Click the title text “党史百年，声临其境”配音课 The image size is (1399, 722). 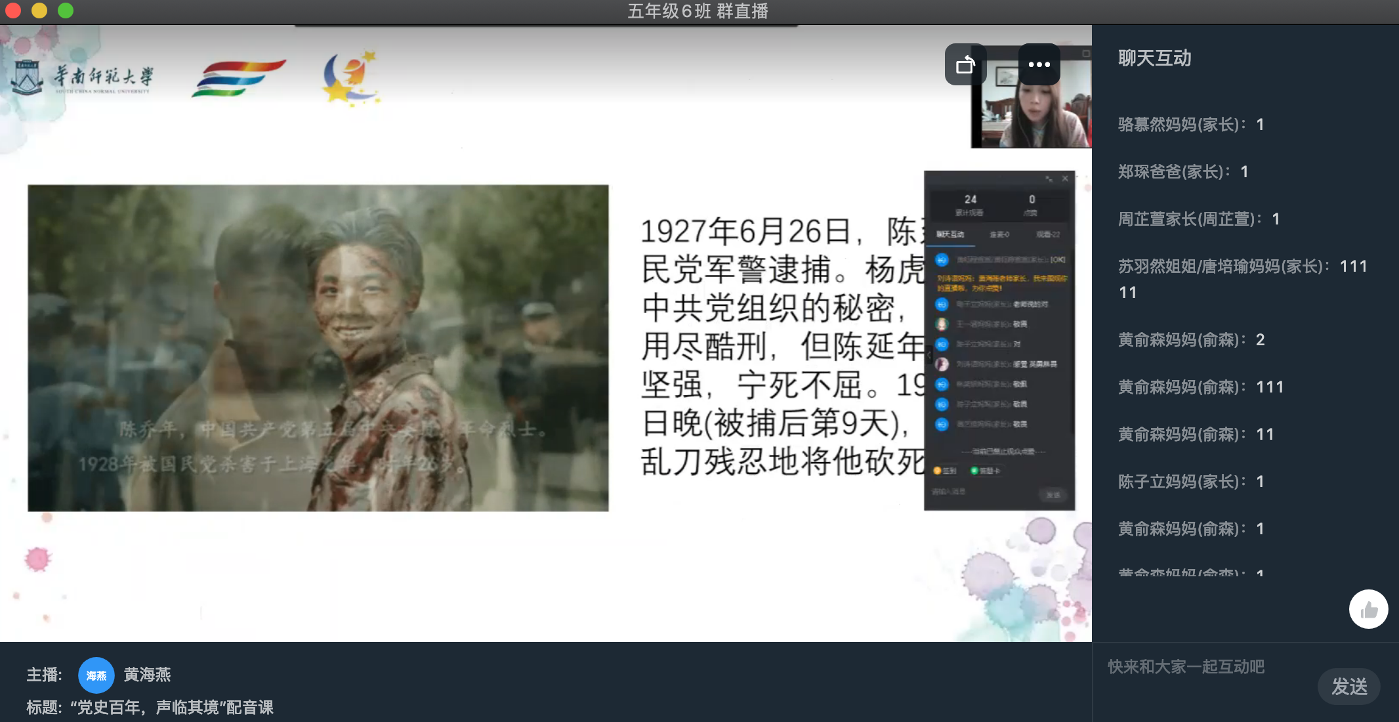click(x=172, y=708)
